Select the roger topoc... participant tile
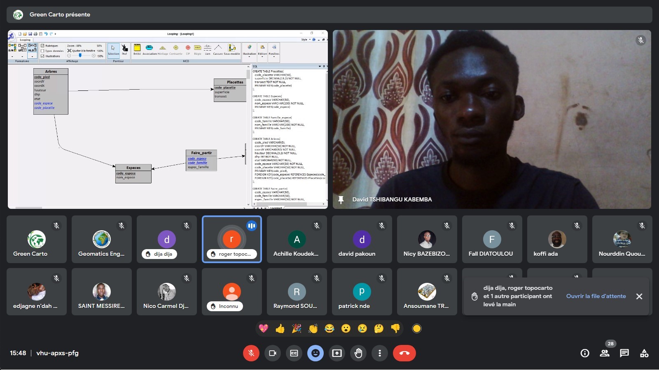 [232, 239]
